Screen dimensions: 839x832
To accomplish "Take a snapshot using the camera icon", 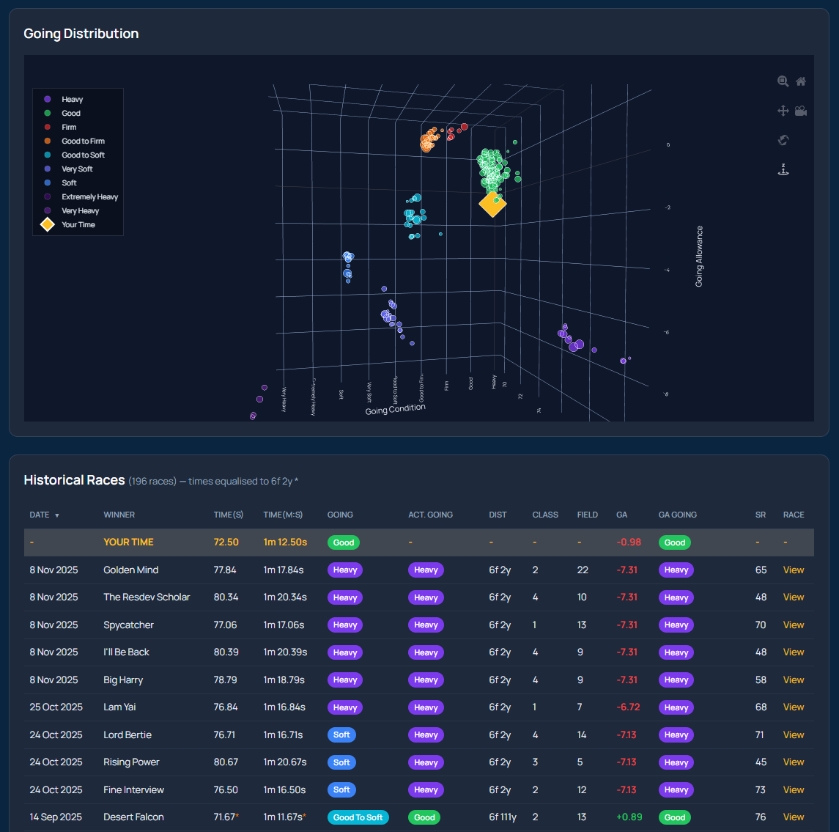I will click(x=801, y=111).
